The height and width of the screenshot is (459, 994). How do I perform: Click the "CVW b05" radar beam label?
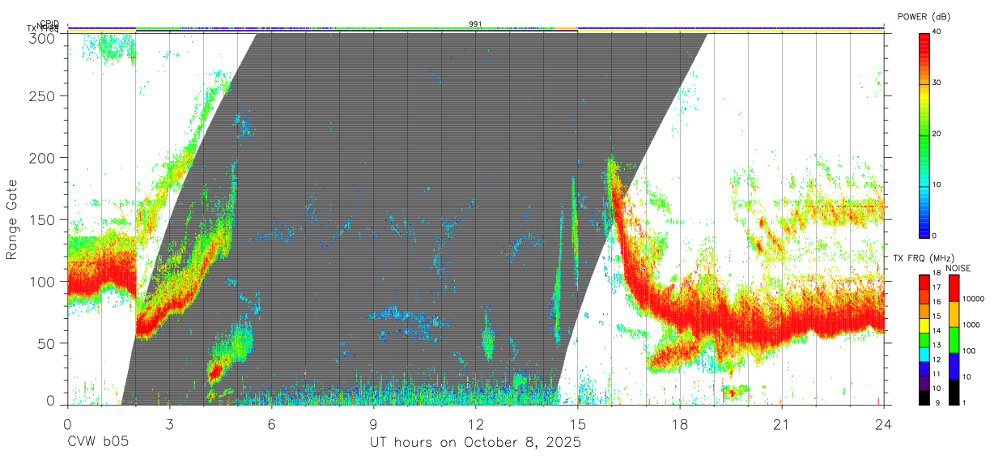(97, 443)
